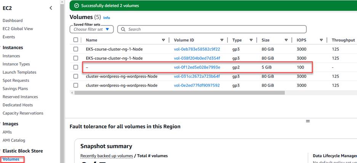Open volume vol-0eb783e58582c9f22 link
Viewport: 357px width, 163px height.
197,49
